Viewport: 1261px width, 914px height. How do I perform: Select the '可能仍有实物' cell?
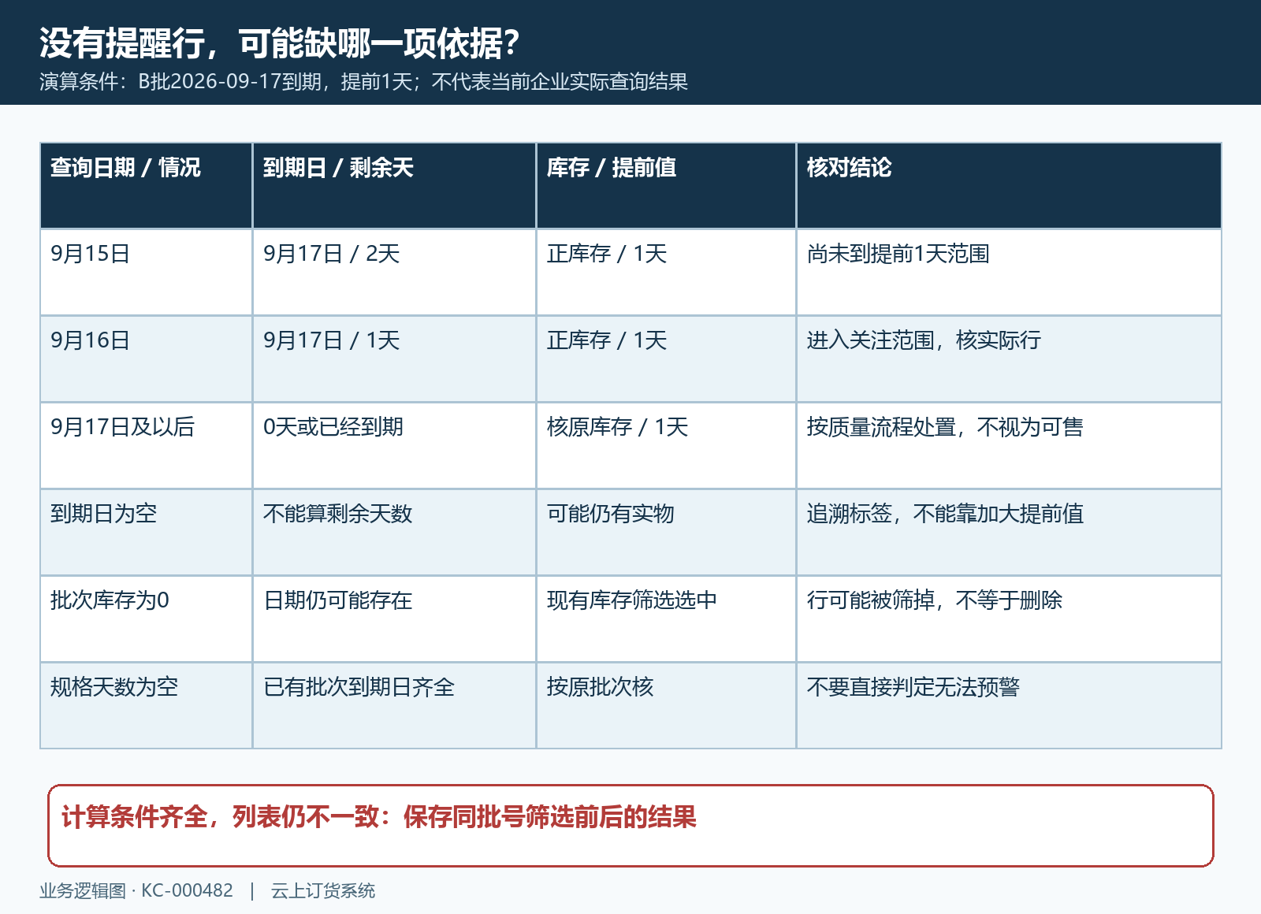pos(666,533)
